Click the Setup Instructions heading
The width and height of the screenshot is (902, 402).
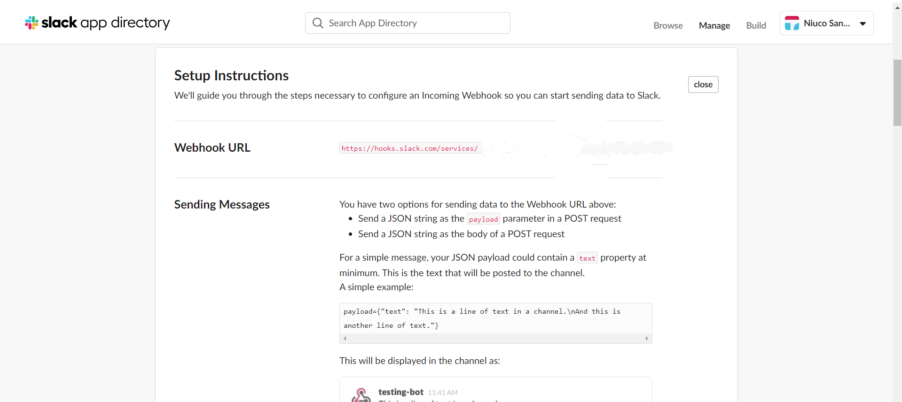(231, 76)
